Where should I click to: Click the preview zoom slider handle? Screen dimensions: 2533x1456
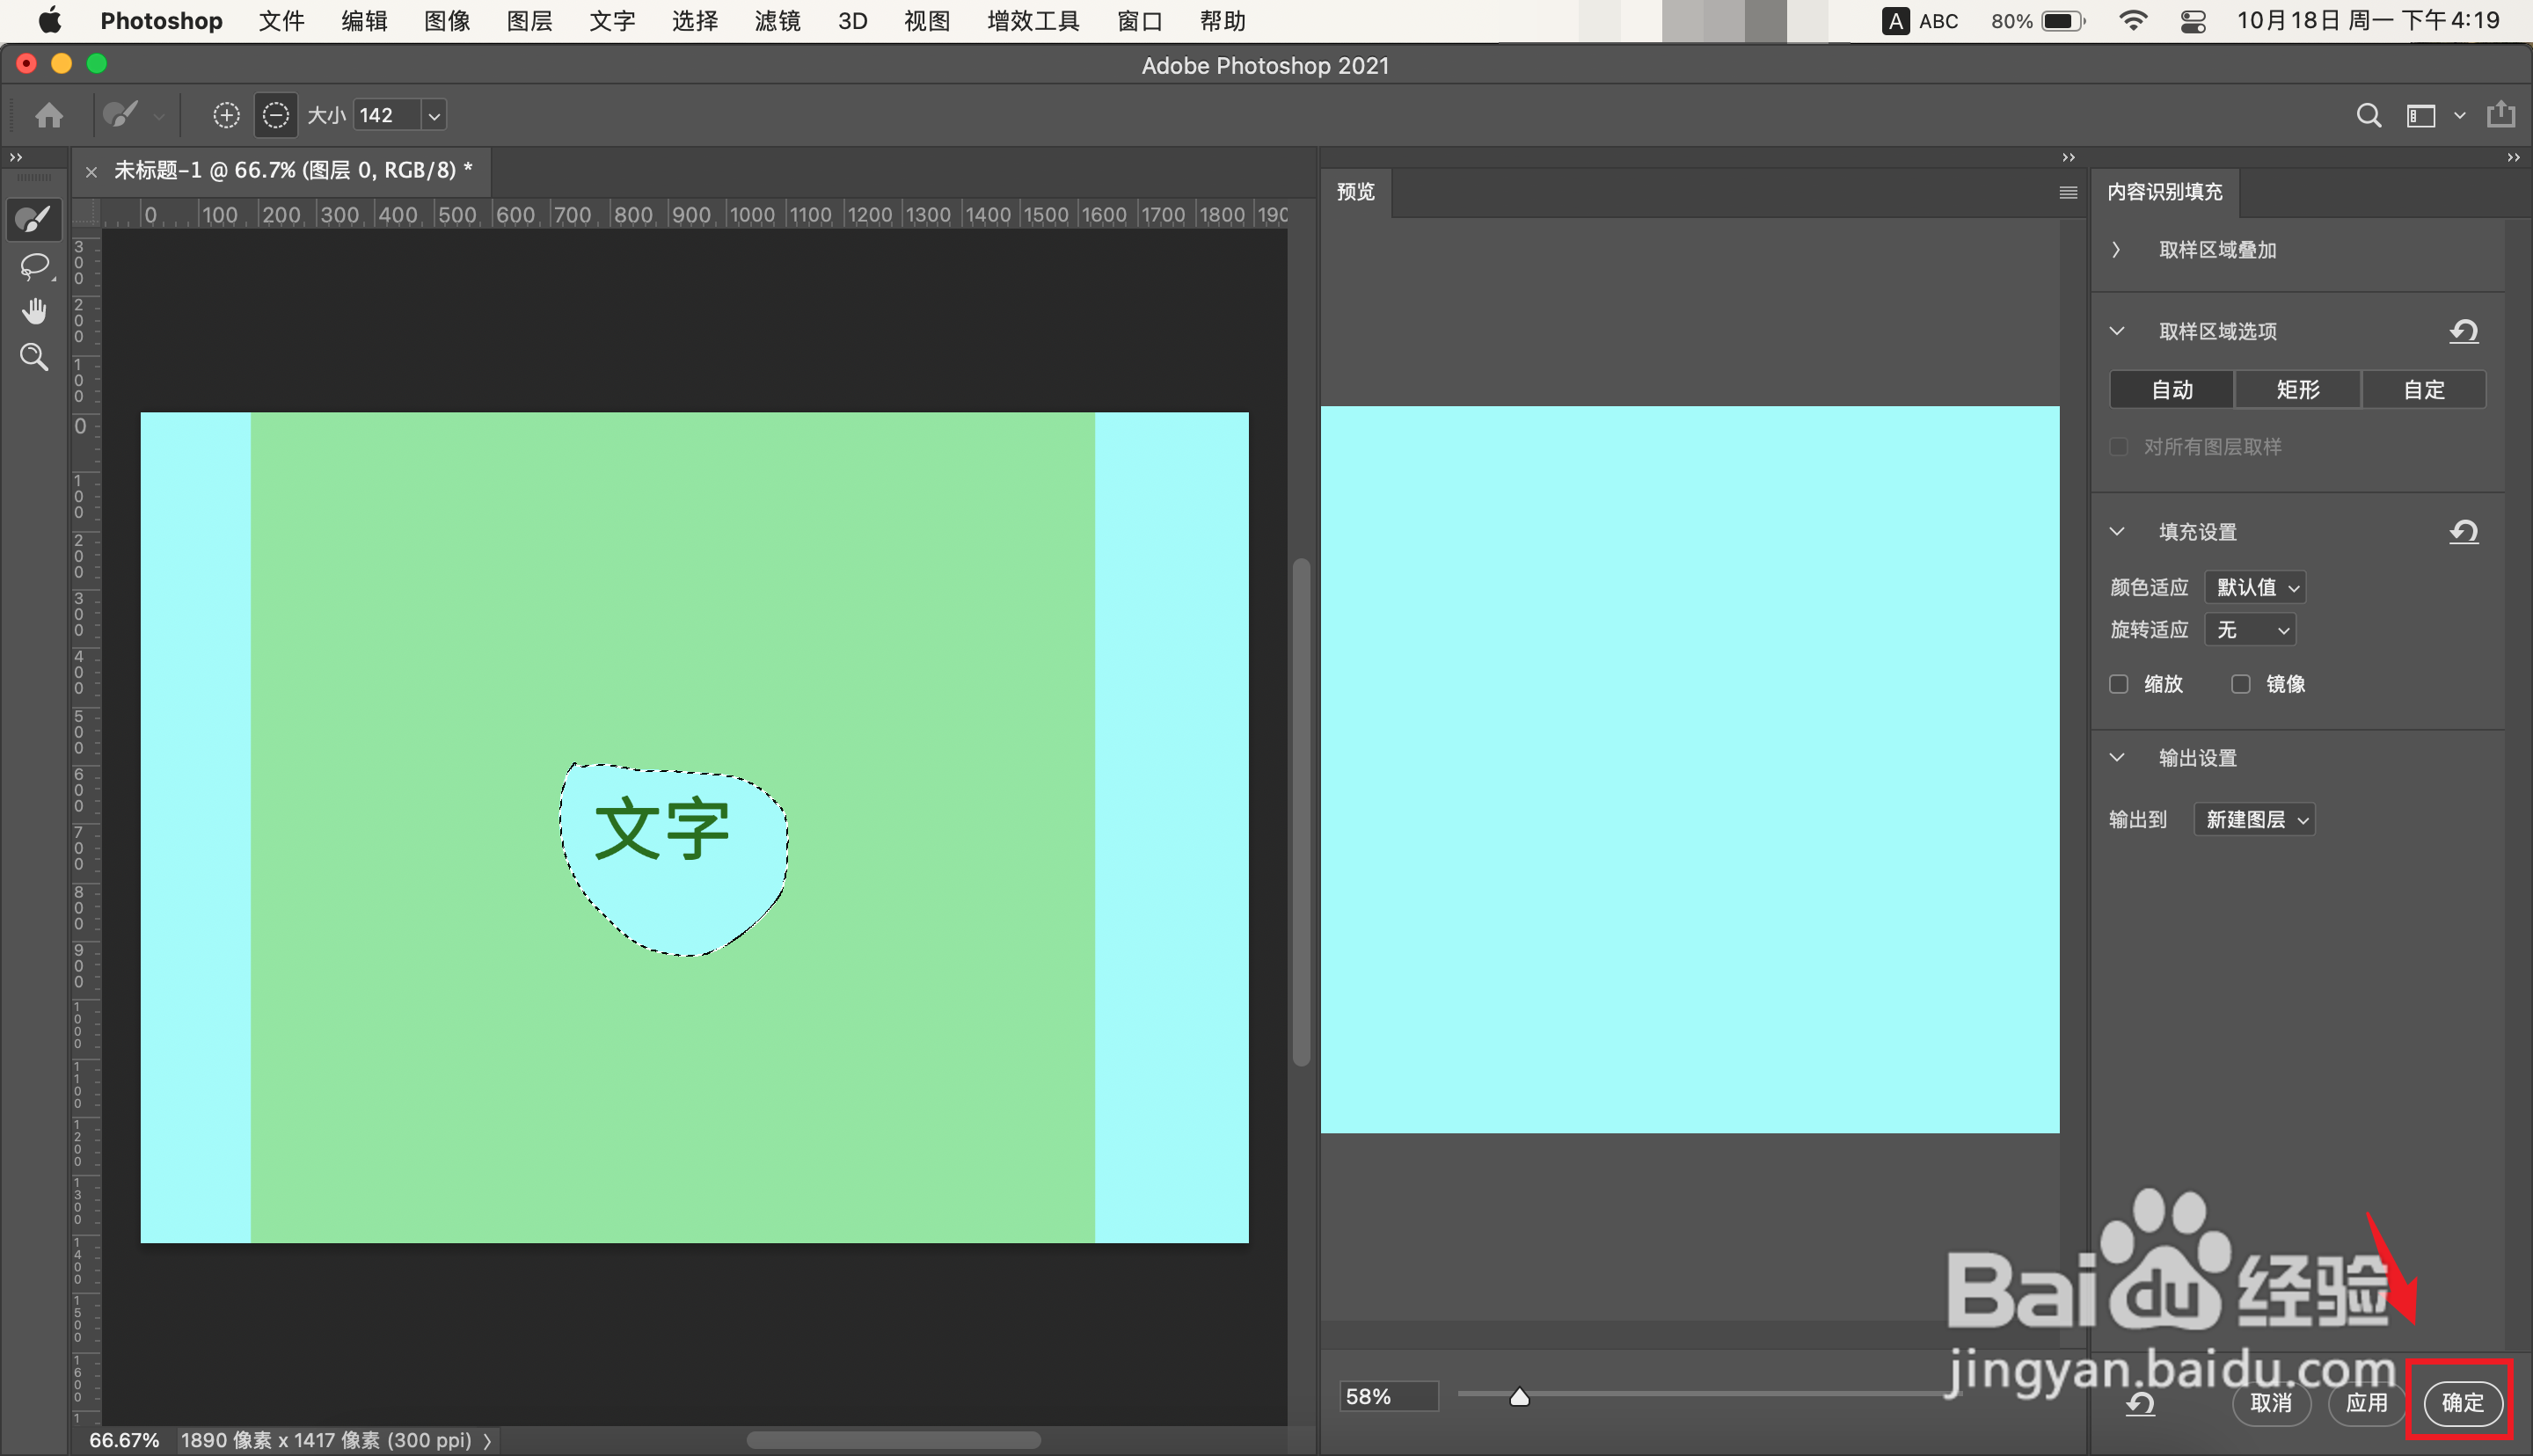[1519, 1397]
